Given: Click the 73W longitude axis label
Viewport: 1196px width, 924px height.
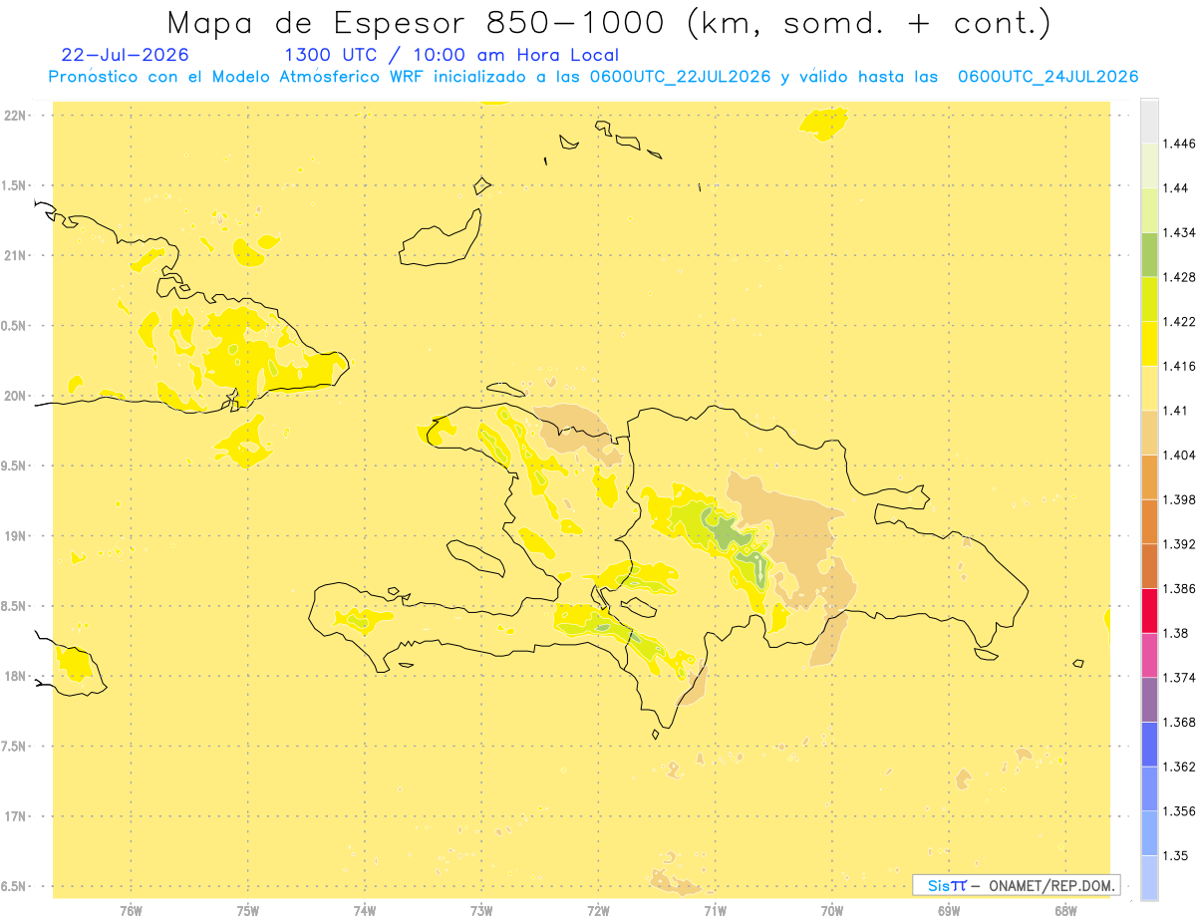Looking at the screenshot, I should (481, 911).
